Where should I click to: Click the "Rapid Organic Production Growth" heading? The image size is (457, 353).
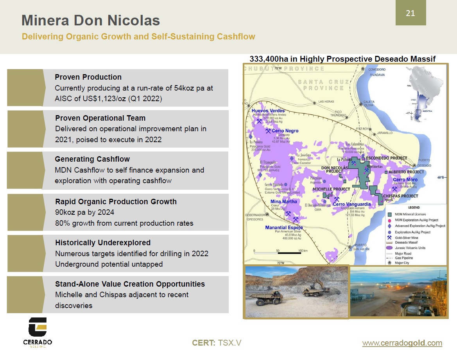click(116, 201)
